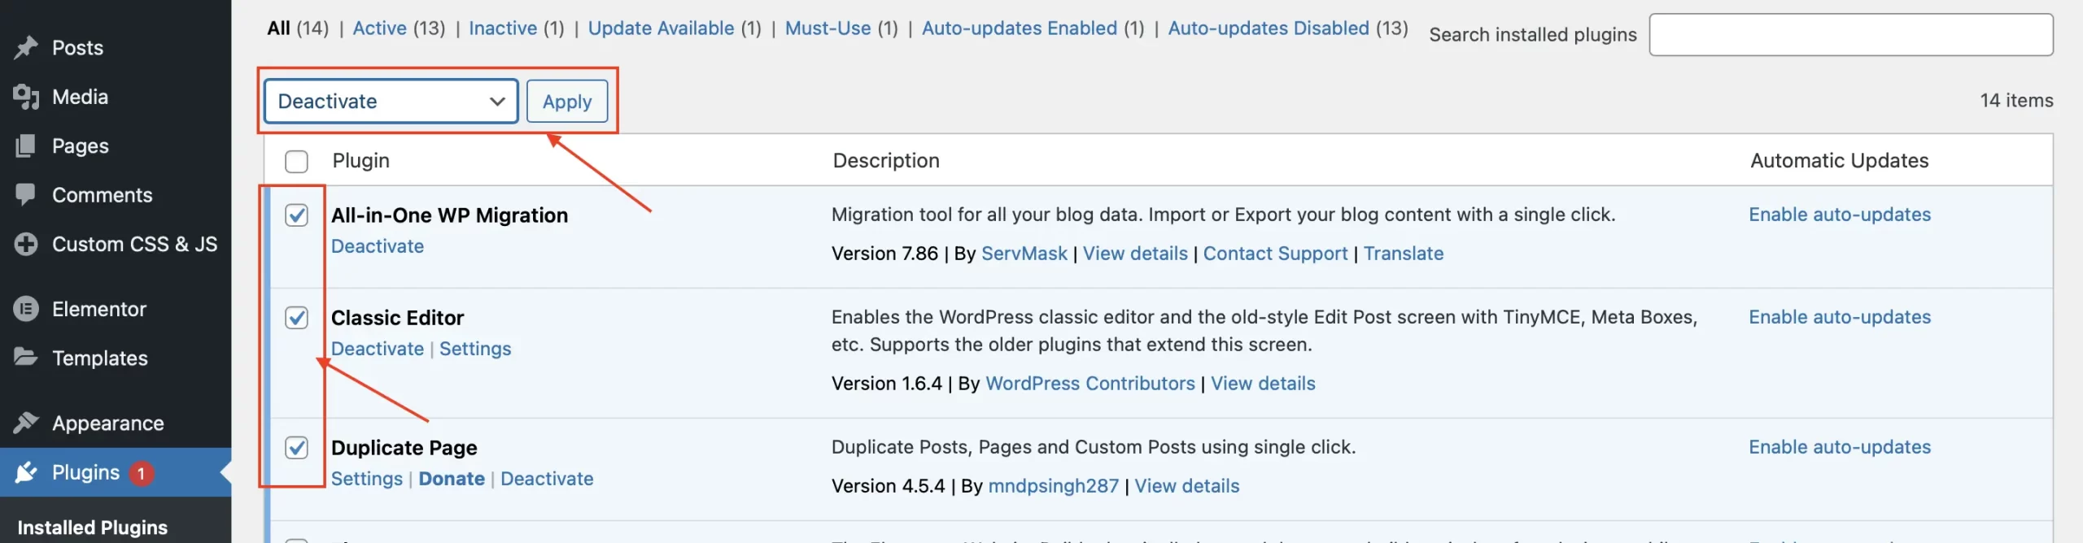This screenshot has width=2083, height=543.
Task: Click the Appearance brush icon
Action: tap(26, 423)
